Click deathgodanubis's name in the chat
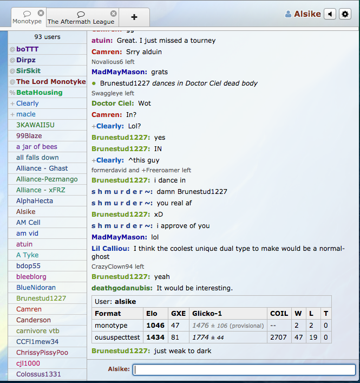The height and width of the screenshot is (383, 360). 122,288
